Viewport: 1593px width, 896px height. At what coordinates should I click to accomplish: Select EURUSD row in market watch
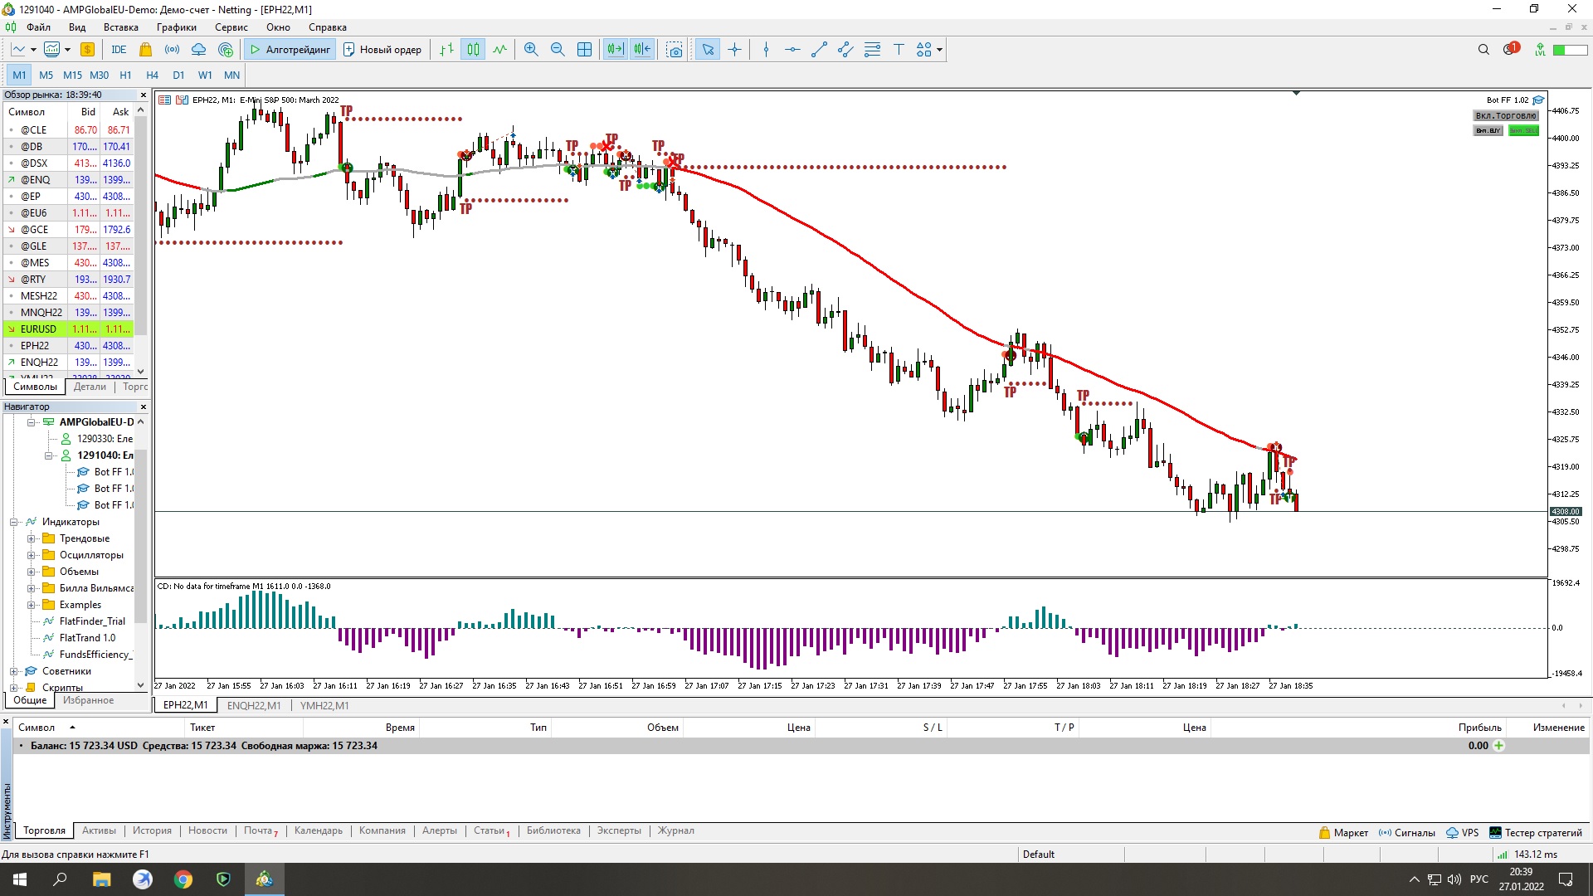tap(39, 329)
